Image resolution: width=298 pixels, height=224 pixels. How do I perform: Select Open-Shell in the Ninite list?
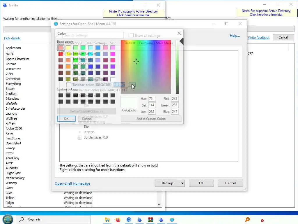[13, 143]
